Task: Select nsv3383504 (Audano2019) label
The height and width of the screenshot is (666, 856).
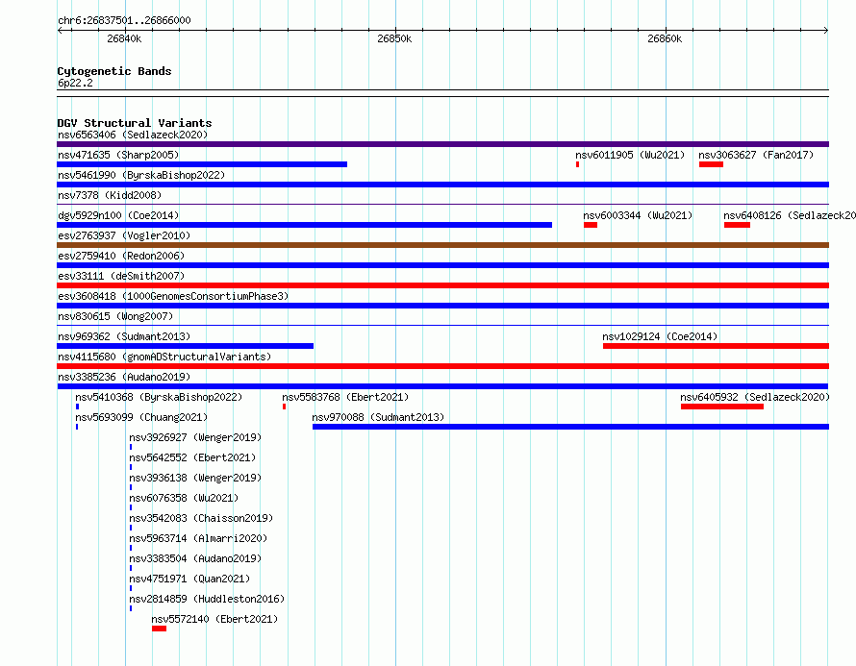Action: [x=195, y=558]
